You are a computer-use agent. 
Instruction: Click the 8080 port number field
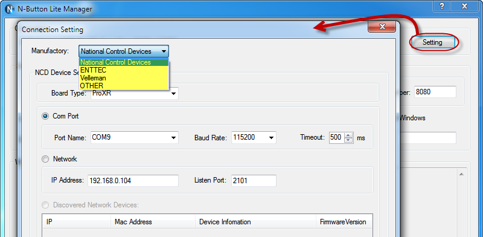pos(435,92)
